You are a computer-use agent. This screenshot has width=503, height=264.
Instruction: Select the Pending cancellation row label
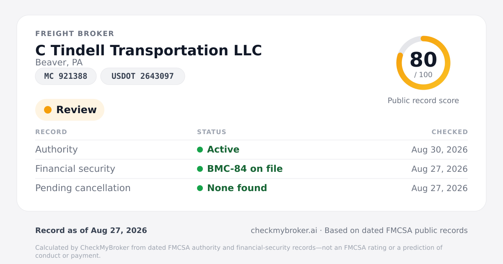point(83,188)
